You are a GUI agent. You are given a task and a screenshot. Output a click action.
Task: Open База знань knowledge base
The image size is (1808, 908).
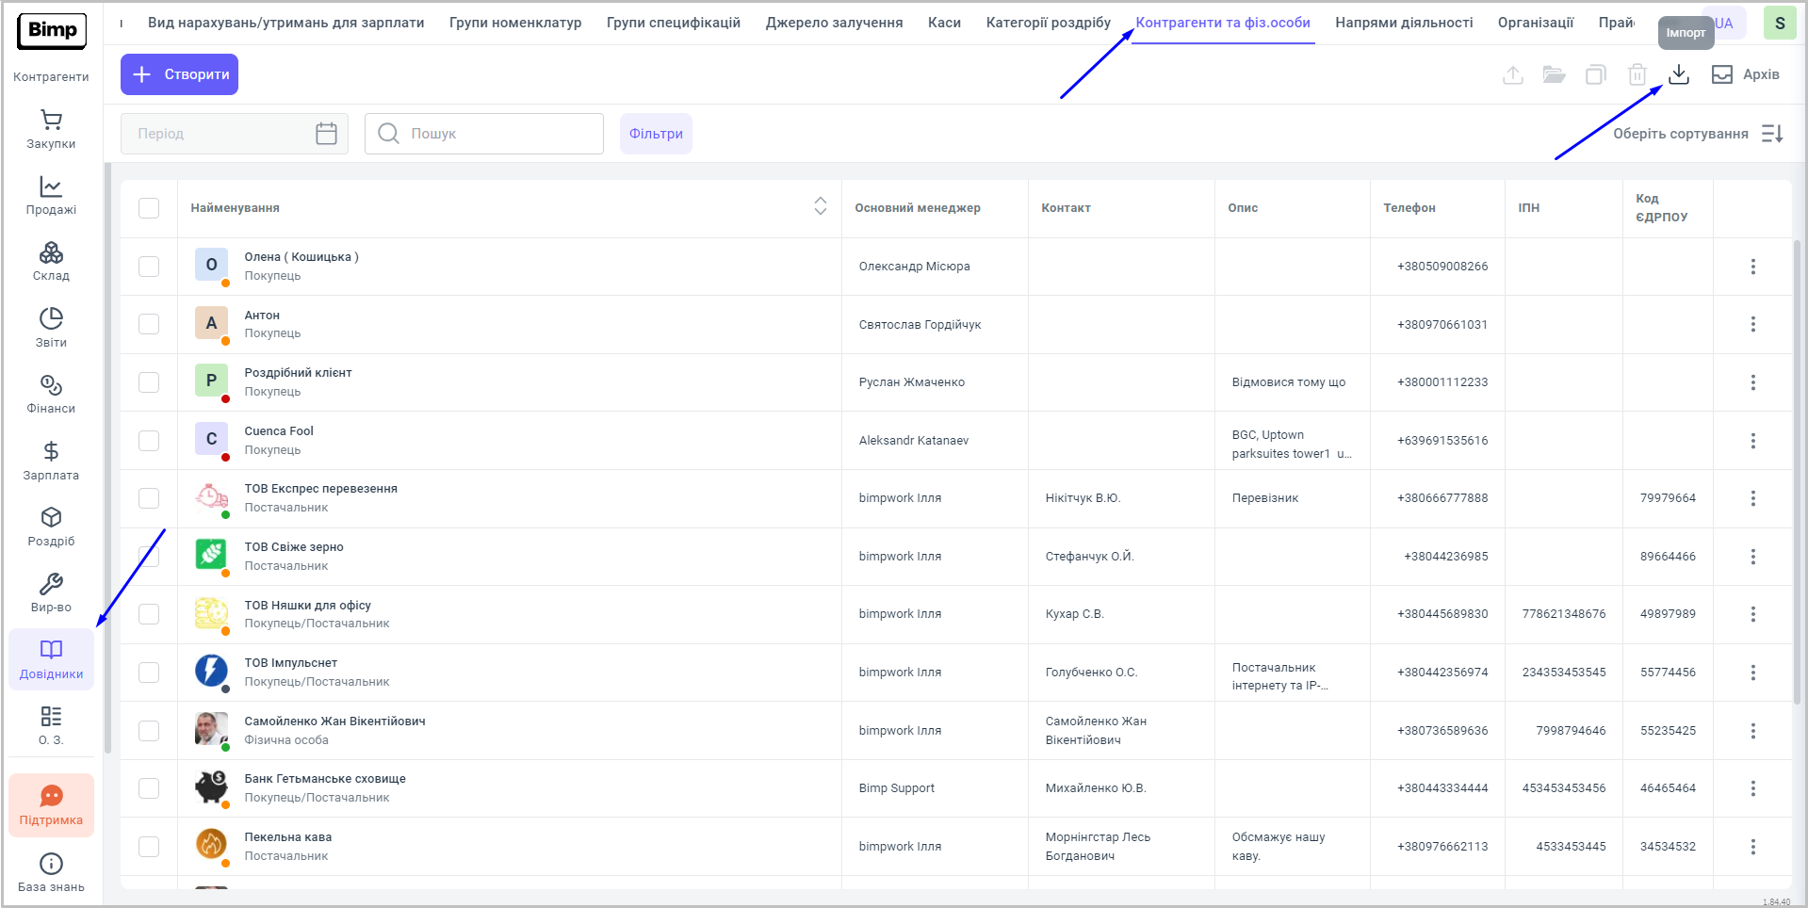pyautogui.click(x=51, y=872)
